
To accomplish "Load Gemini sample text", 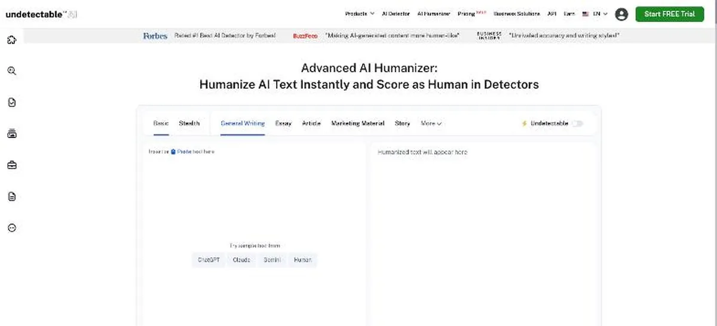I will (272, 260).
